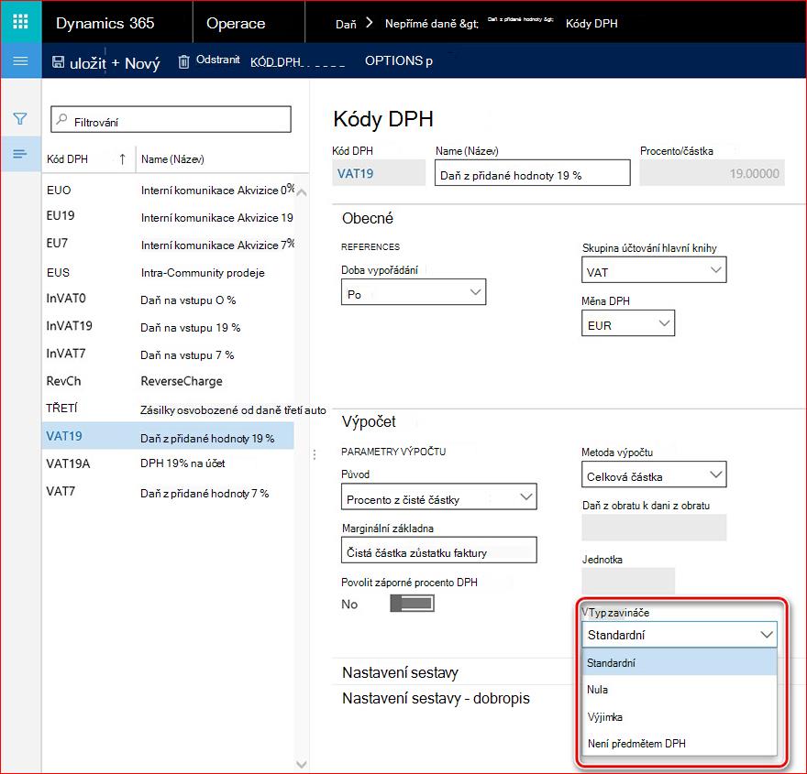
Task: Sort by Kód DPH arrow
Action: (123, 159)
